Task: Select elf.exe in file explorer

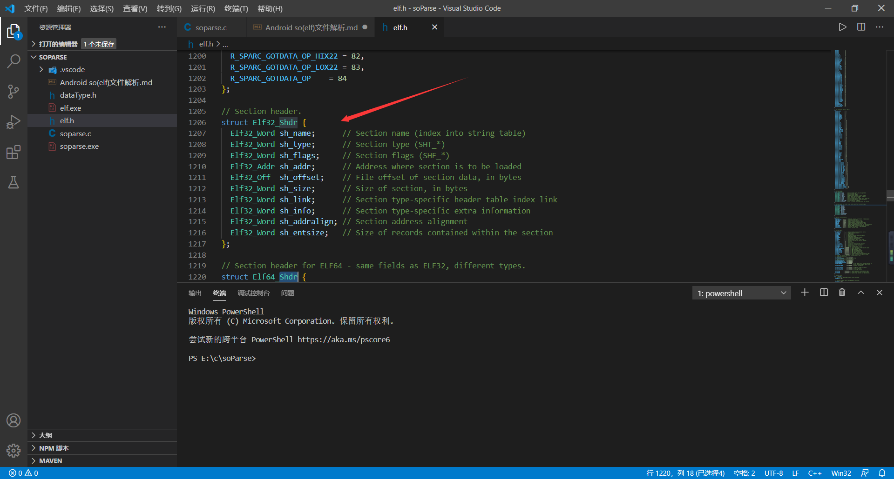Action: pos(102,108)
